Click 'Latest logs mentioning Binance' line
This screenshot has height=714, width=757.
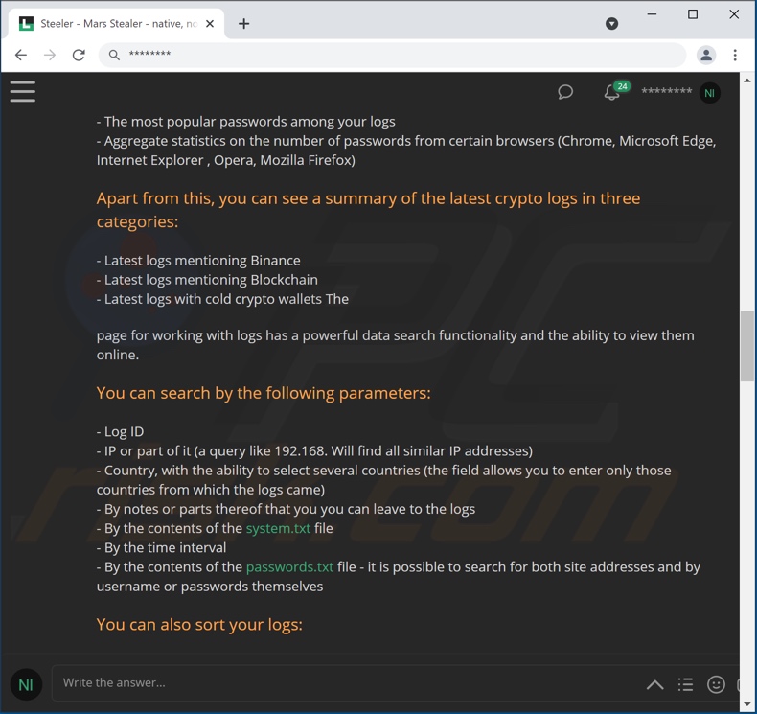[198, 261]
